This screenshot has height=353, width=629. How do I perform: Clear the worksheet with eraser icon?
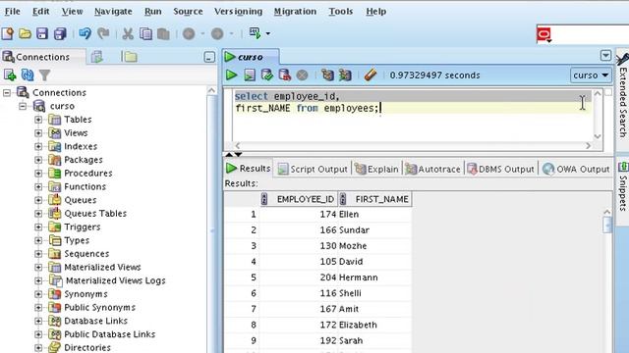click(x=371, y=75)
